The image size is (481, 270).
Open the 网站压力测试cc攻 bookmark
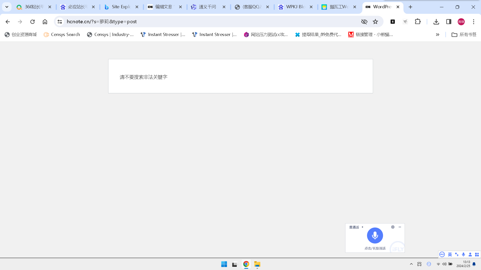point(266,35)
